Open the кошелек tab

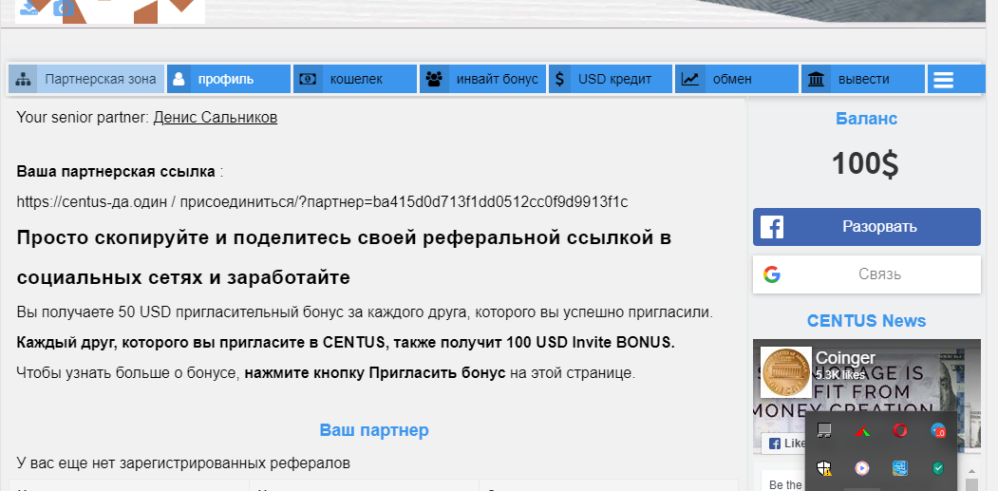[x=355, y=79]
